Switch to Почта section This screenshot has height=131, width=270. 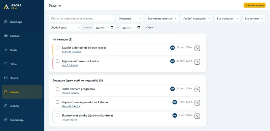coord(22,78)
